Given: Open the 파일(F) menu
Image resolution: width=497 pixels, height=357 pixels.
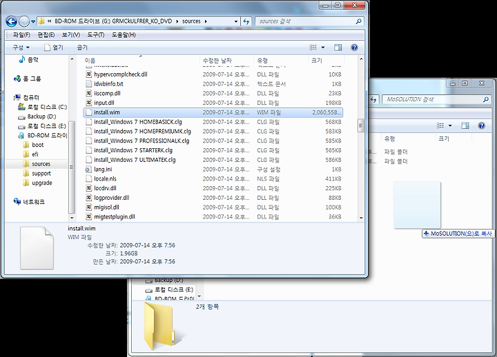Looking at the screenshot, I should (x=21, y=35).
